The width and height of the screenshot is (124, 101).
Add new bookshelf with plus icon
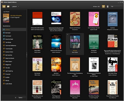[15, 98]
